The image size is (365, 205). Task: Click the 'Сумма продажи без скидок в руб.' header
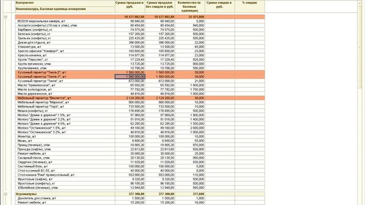160,6
